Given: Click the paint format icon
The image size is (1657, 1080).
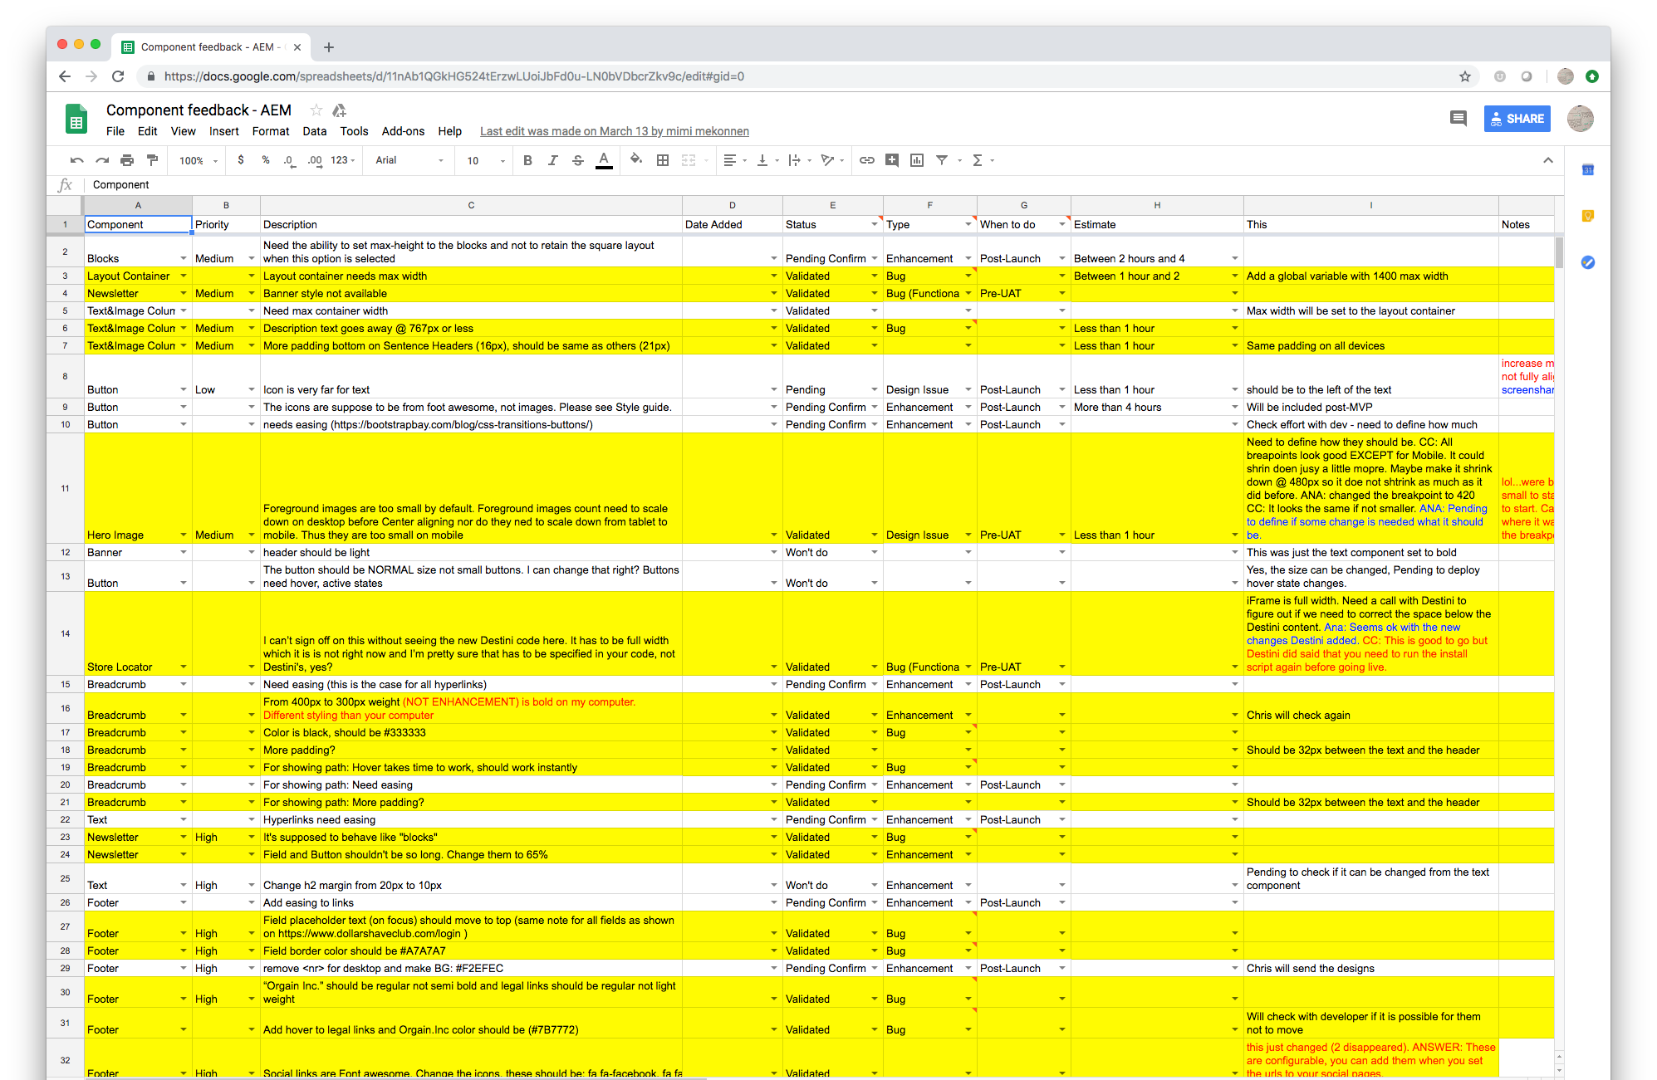Looking at the screenshot, I should point(152,160).
